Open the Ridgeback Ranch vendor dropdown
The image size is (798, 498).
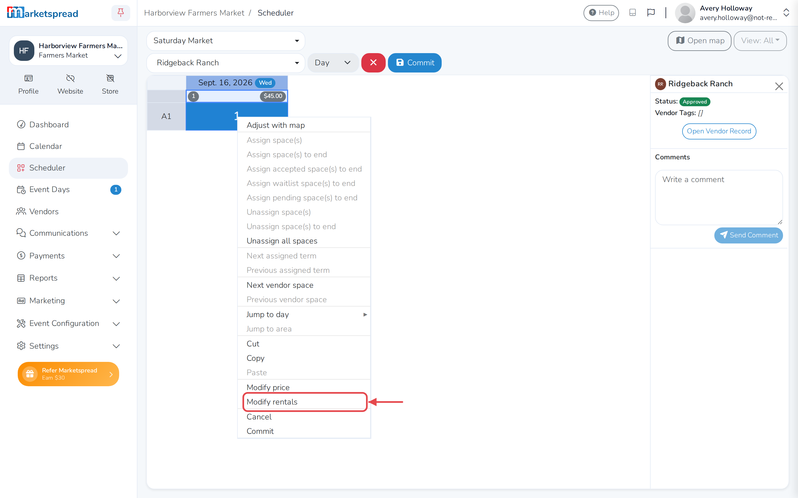pos(226,63)
